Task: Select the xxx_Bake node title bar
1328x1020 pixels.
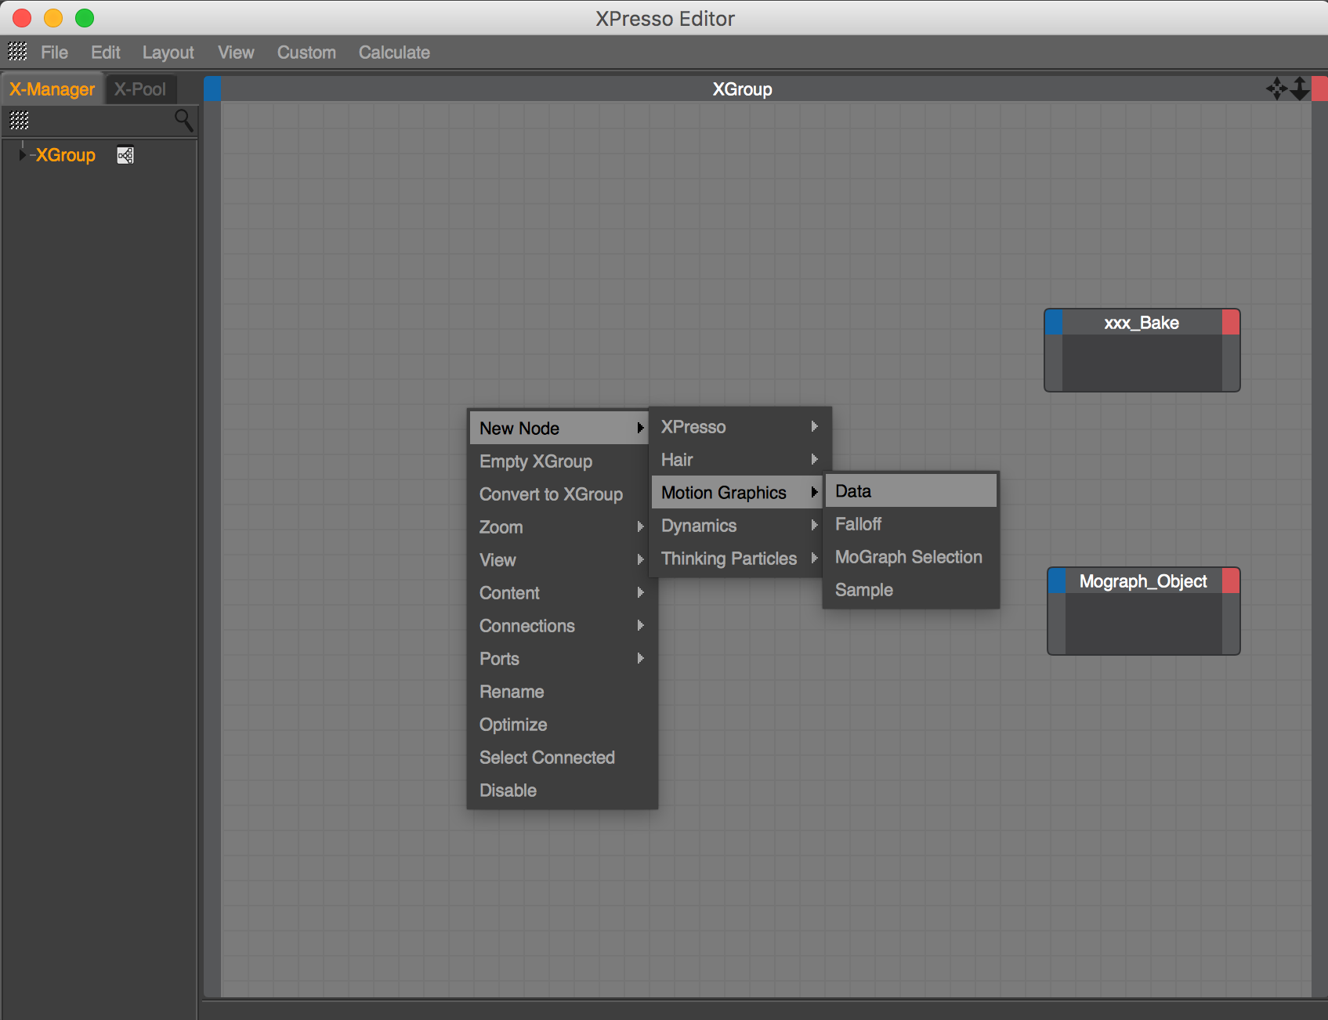Action: 1142,323
